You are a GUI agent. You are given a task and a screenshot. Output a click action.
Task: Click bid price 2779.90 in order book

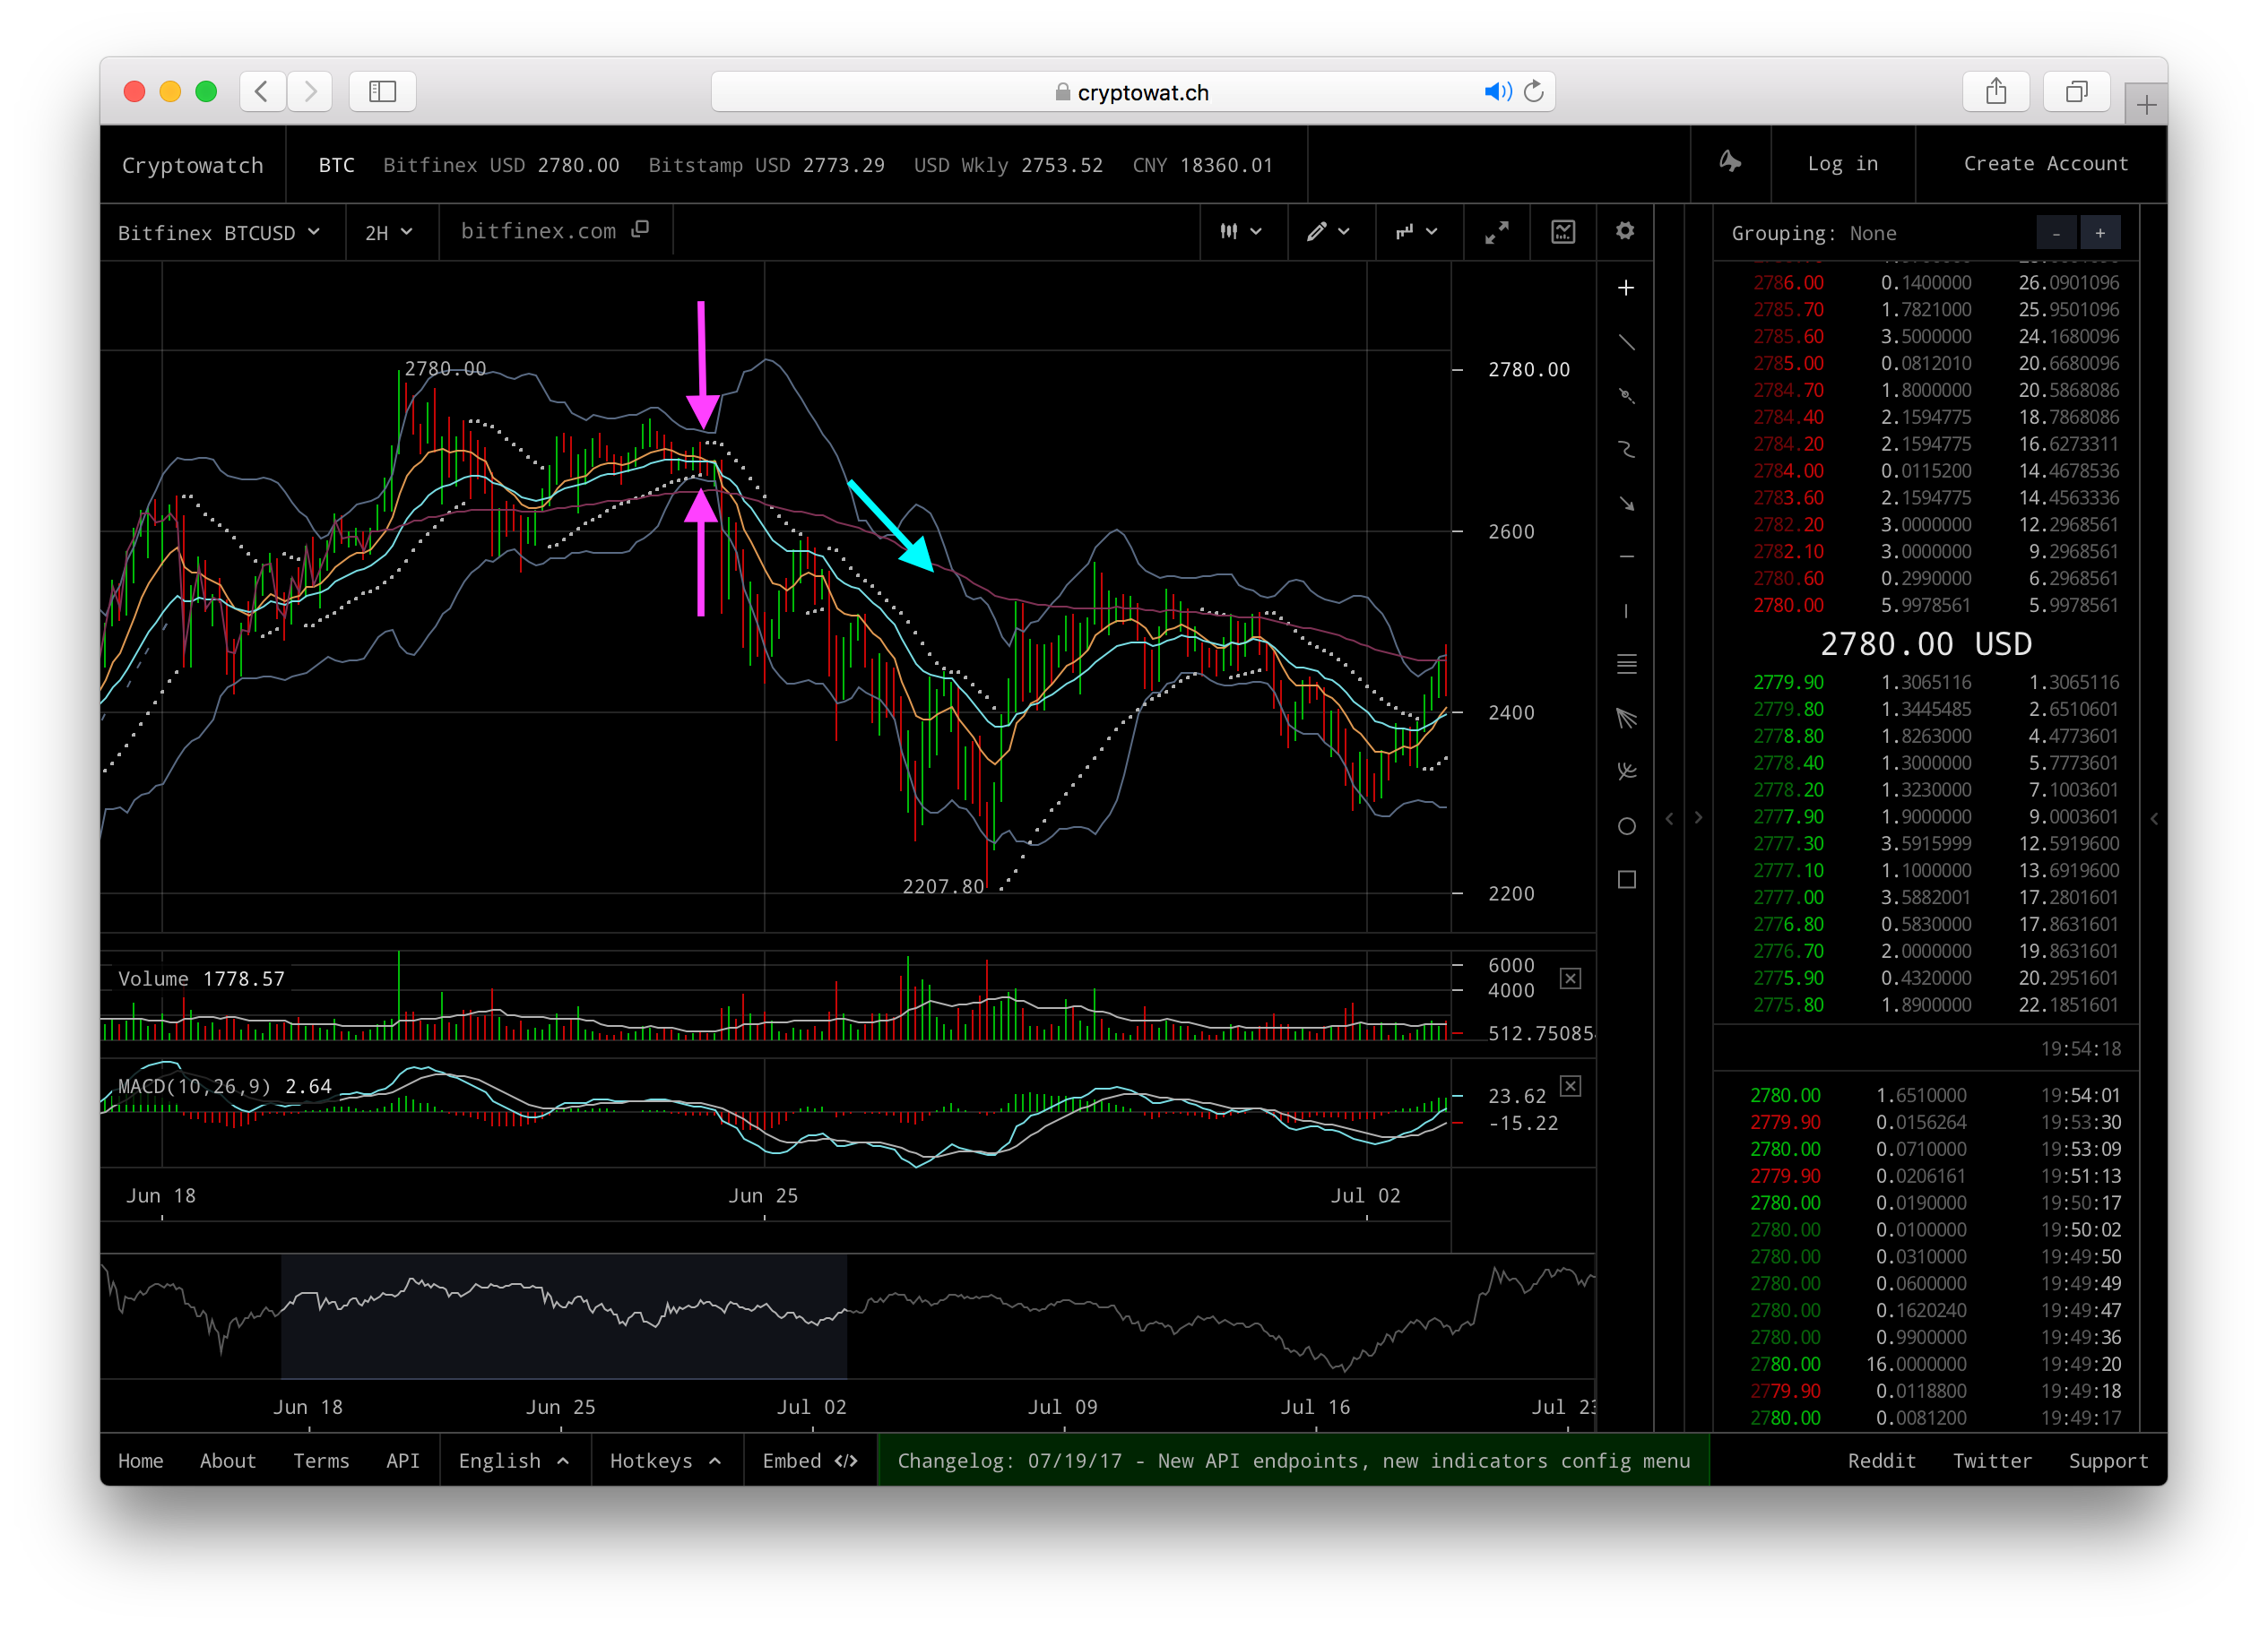(1788, 683)
